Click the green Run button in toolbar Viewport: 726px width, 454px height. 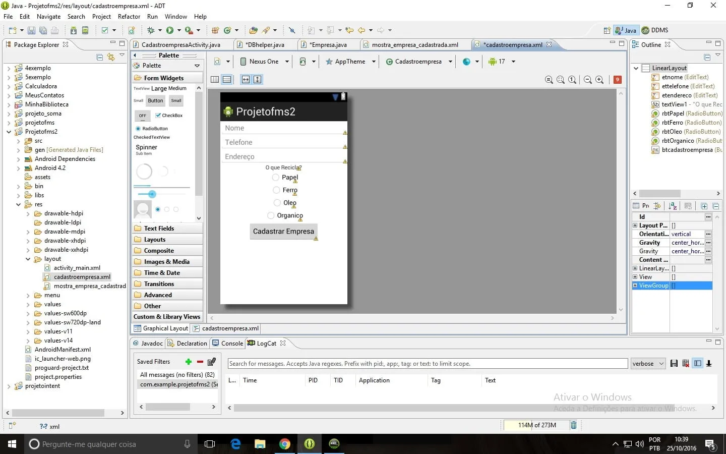[x=170, y=30]
